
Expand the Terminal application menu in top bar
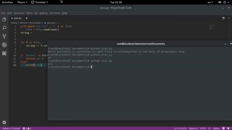40,2
